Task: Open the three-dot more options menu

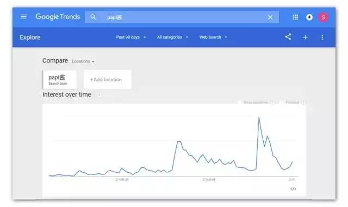Action: click(x=322, y=37)
